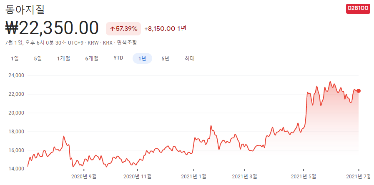The image size is (374, 185).
Task: Switch chart to 6개월 range
Action: point(92,58)
